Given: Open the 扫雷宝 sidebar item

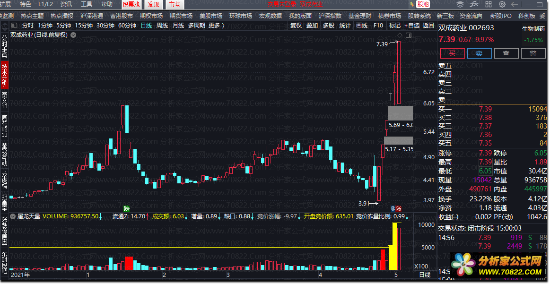Looking at the screenshot, I should pyautogui.click(x=5, y=202).
